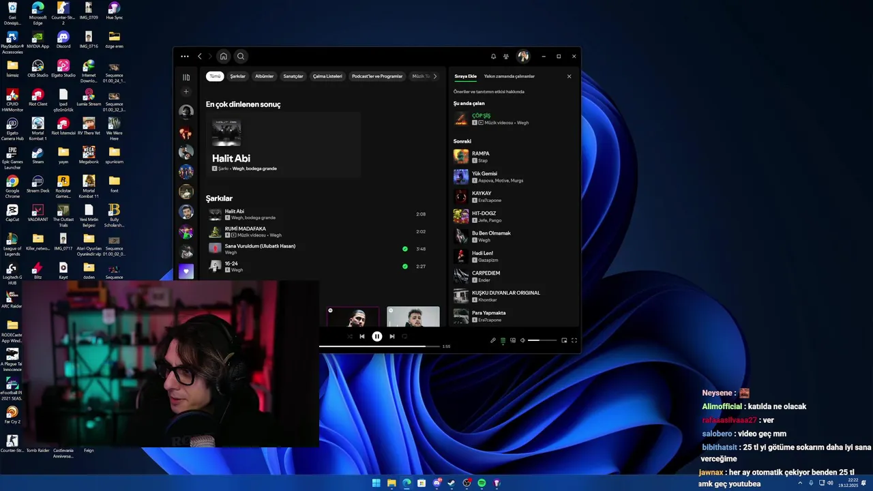This screenshot has height=491, width=873.
Task: Toggle the queue icon in player bar
Action: 503,340
